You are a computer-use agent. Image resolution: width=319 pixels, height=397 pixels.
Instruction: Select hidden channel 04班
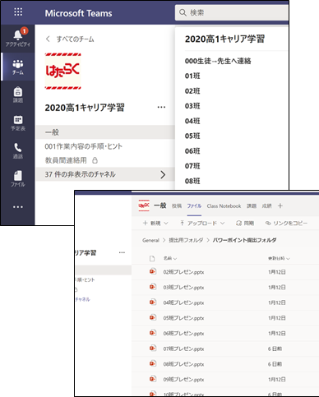192,121
